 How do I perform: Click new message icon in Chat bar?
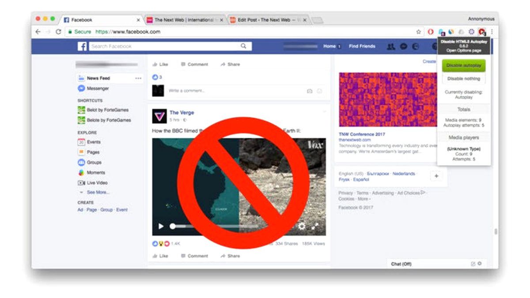[473, 264]
